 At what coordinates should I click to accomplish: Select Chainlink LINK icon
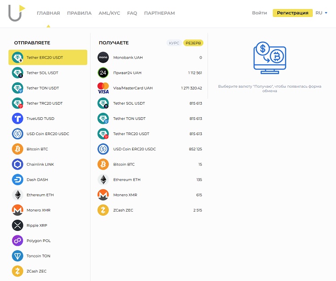tap(17, 164)
